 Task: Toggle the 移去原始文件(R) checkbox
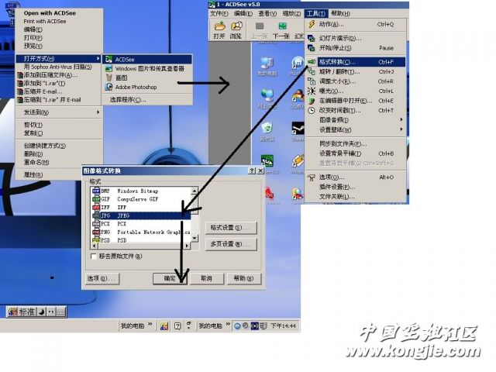point(93,257)
